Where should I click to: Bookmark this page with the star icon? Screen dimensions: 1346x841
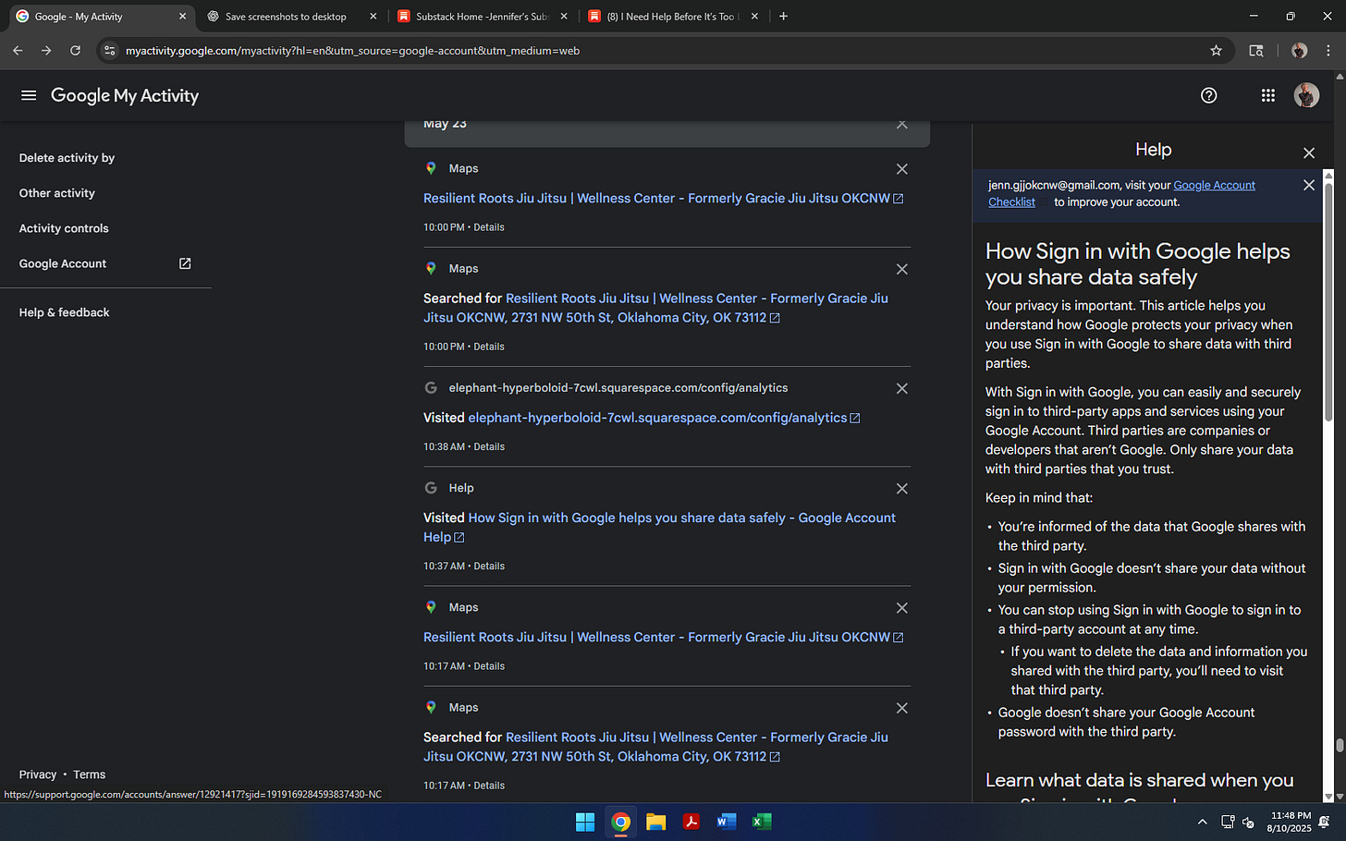[x=1216, y=51]
